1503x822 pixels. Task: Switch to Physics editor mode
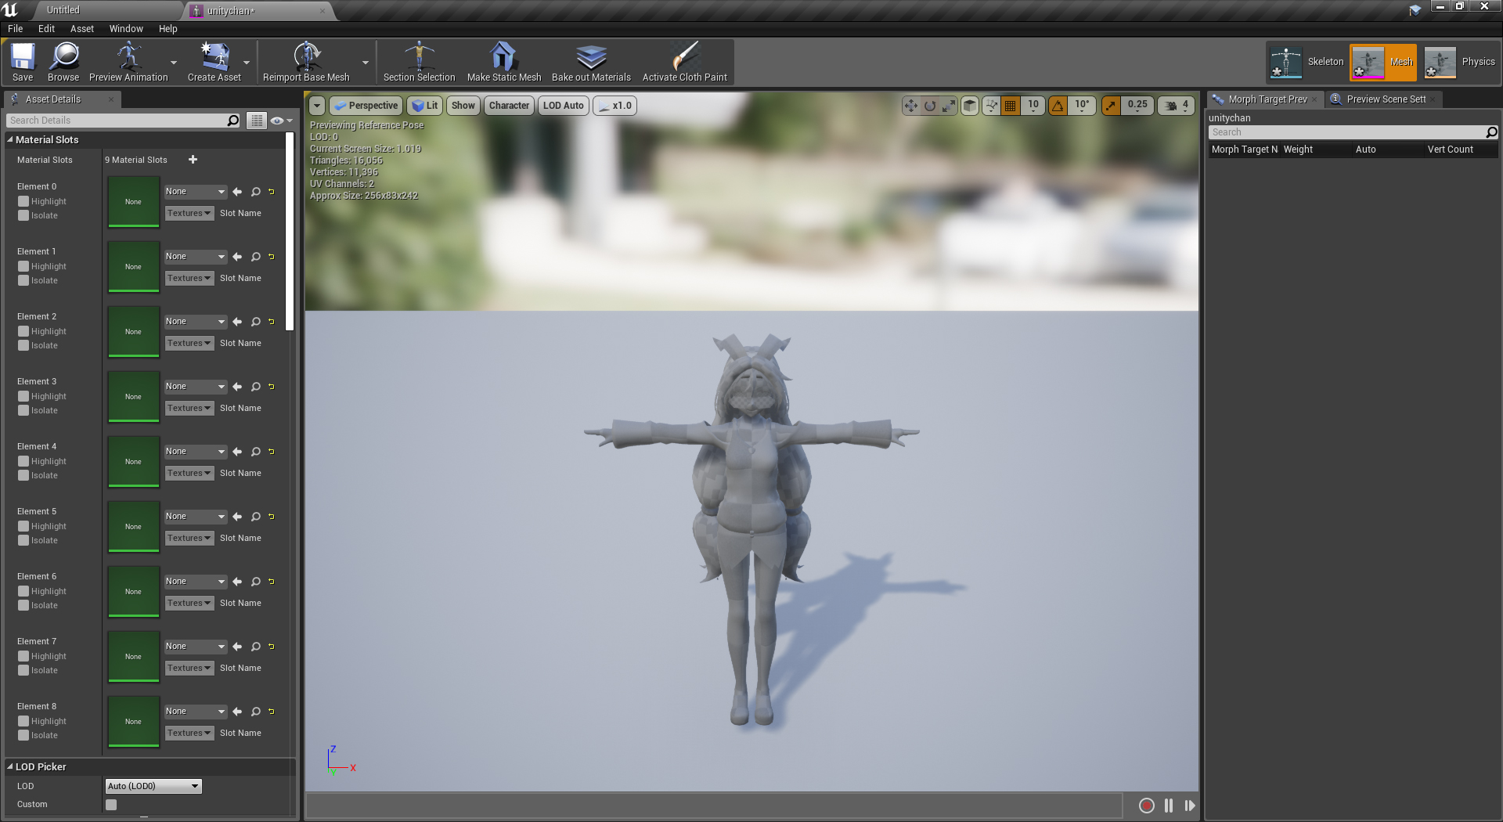(1459, 62)
